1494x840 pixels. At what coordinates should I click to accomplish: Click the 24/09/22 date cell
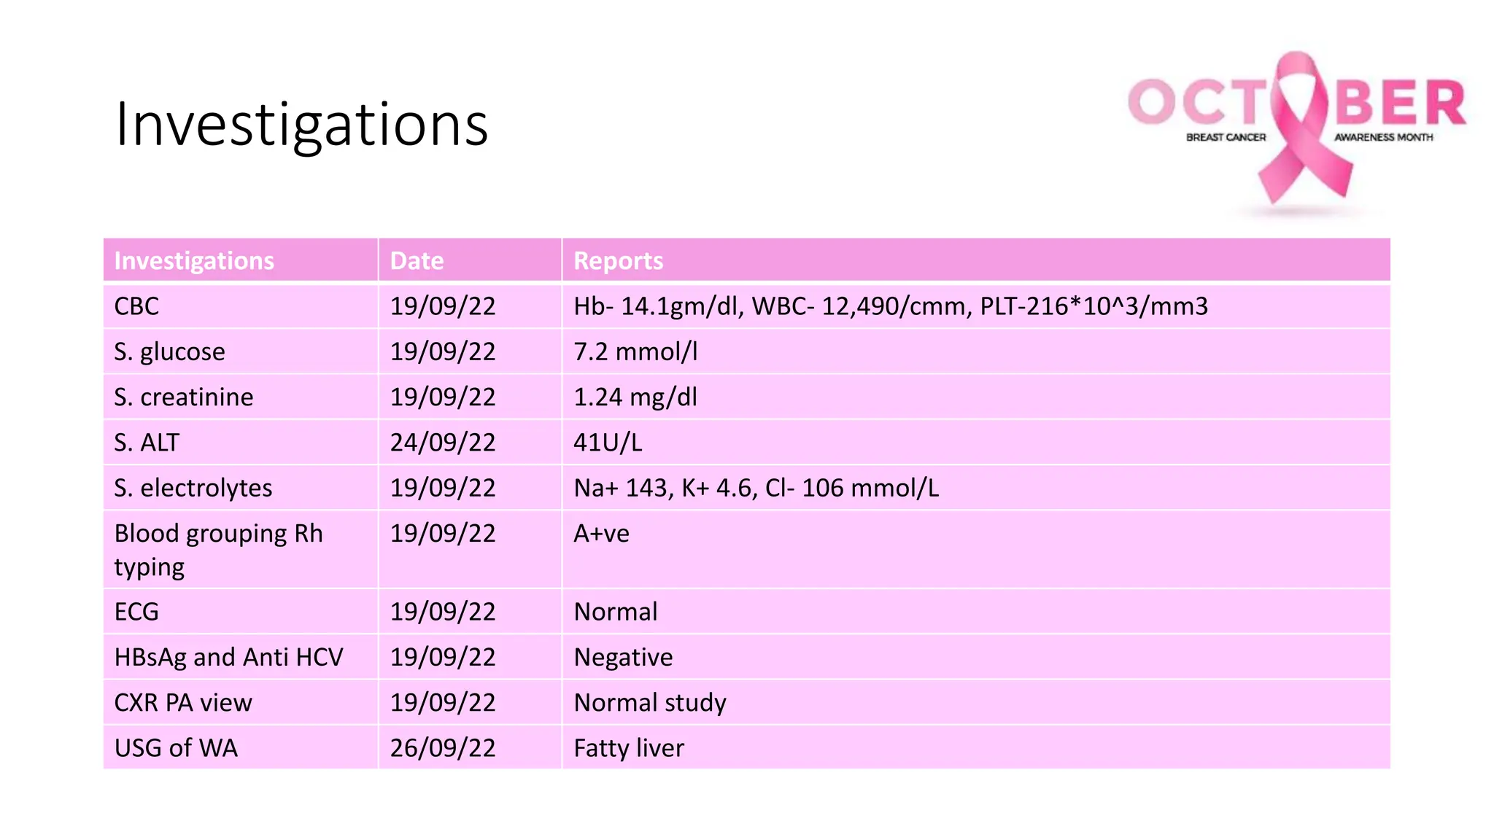[x=470, y=442]
